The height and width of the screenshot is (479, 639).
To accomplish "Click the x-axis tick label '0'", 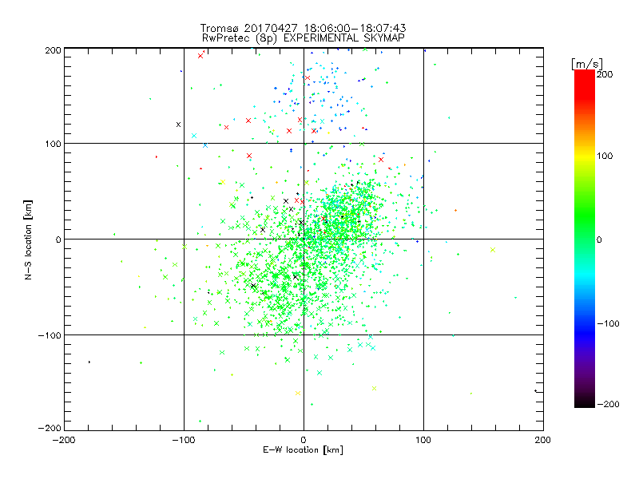I will point(304,440).
